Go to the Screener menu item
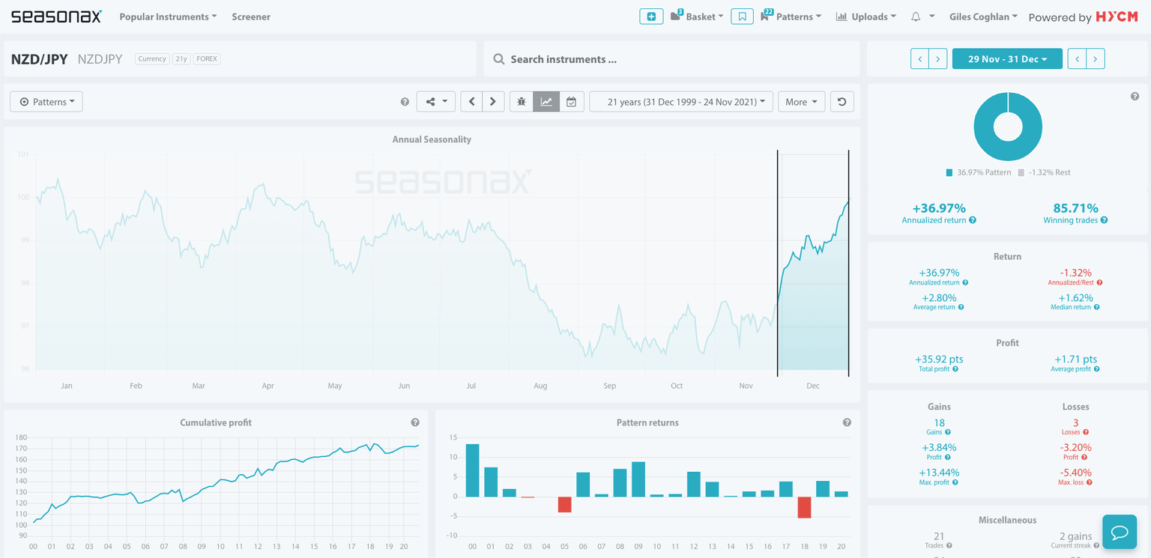The height and width of the screenshot is (558, 1151). click(x=251, y=16)
